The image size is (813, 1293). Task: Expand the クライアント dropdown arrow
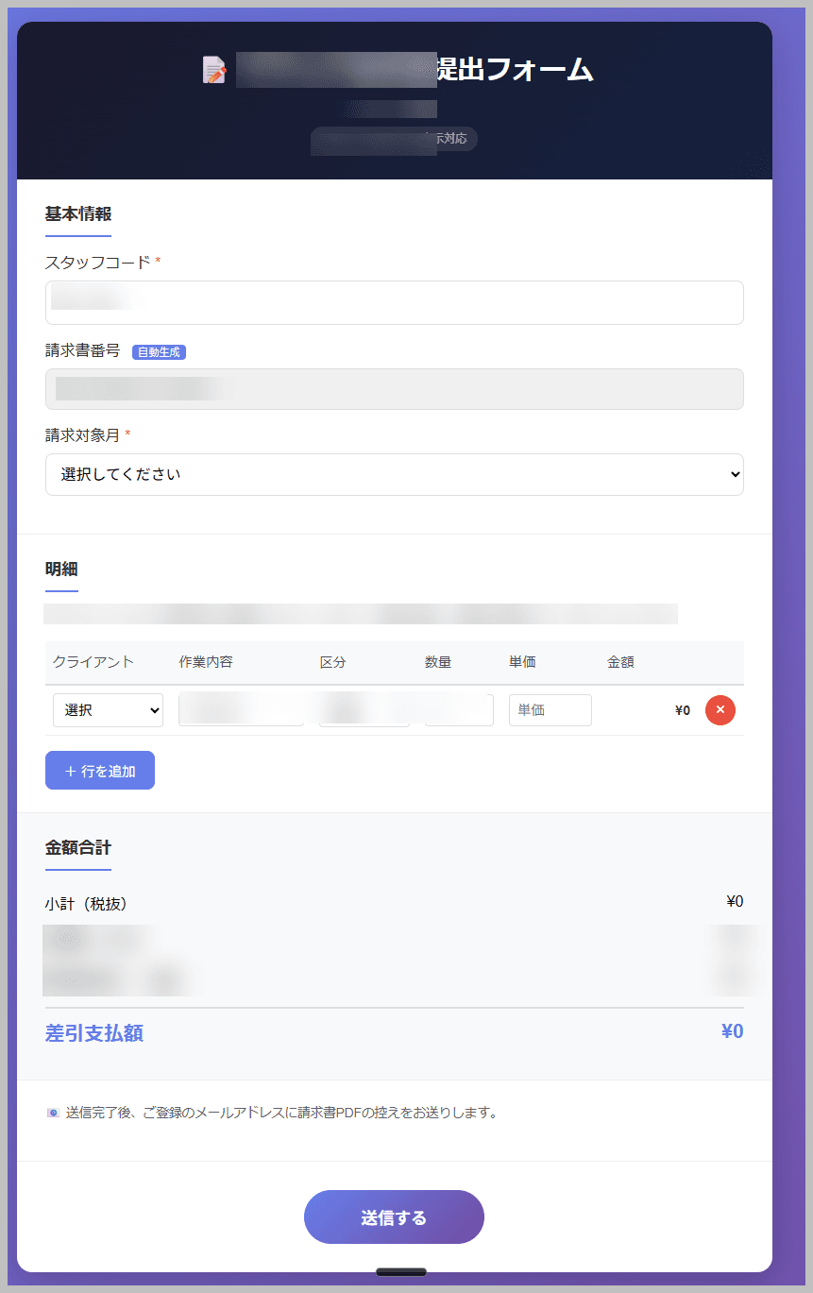click(156, 709)
